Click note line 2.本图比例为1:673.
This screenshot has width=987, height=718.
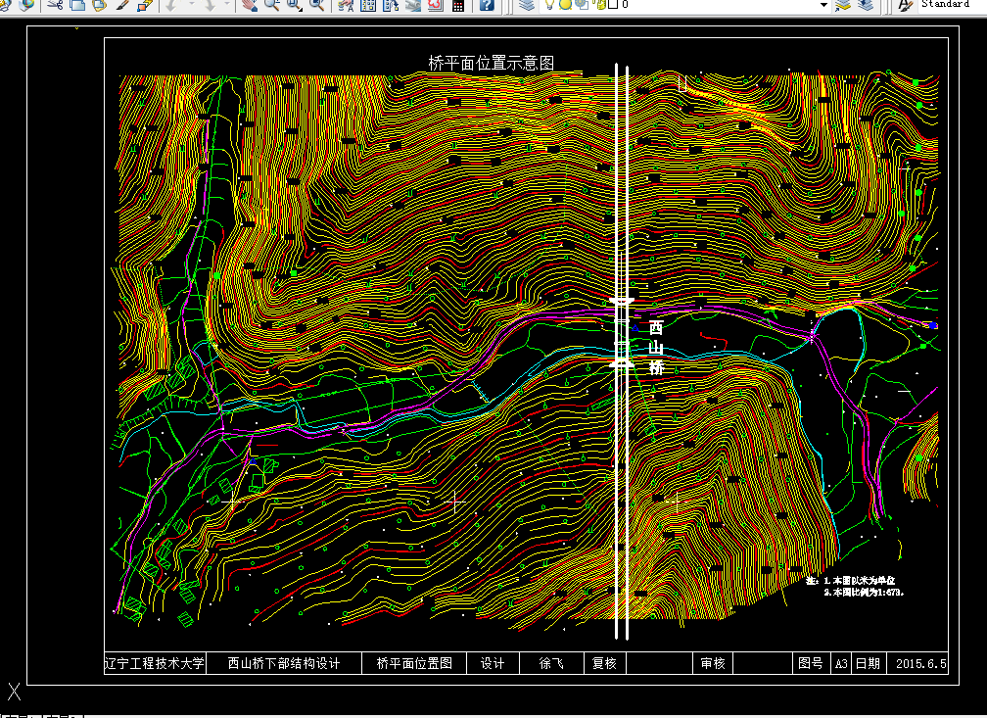coord(864,592)
